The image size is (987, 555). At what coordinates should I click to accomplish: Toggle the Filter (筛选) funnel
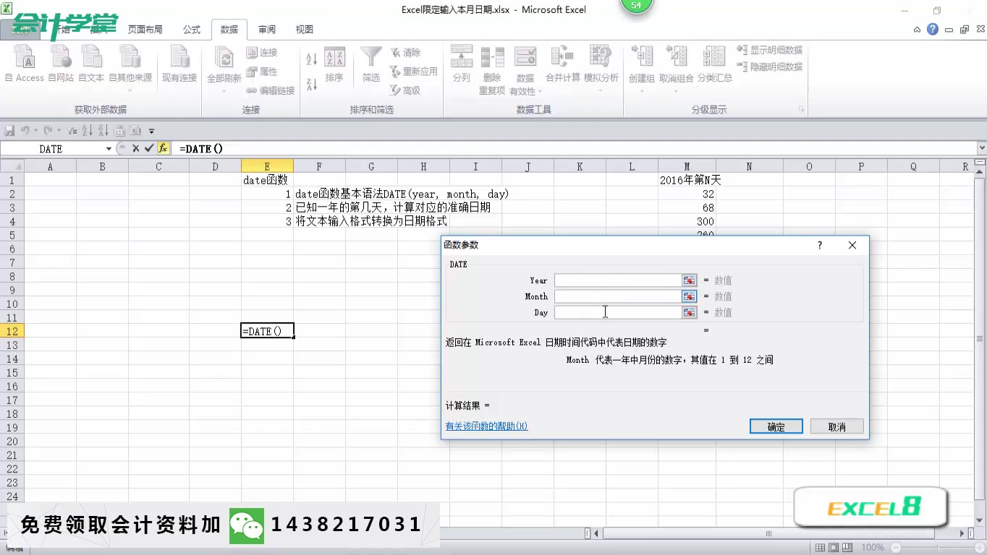point(371,65)
